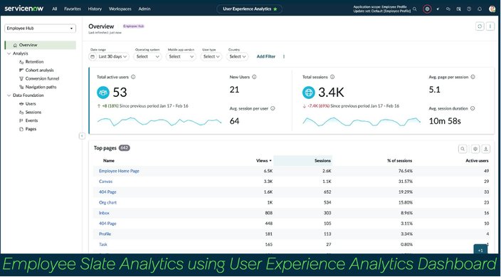Open Cohort analysis

[x=39, y=70]
